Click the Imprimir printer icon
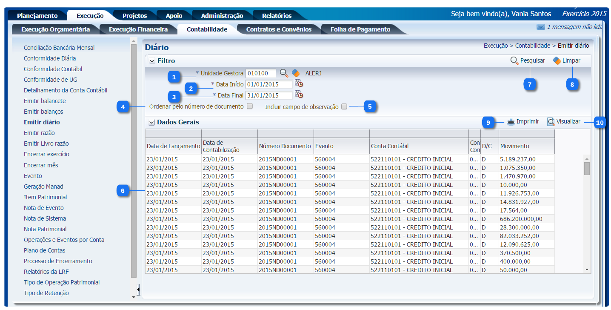This screenshot has width=611, height=310. [511, 122]
